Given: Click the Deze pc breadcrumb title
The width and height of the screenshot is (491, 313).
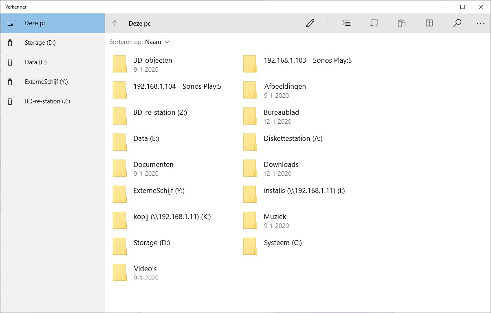Looking at the screenshot, I should [140, 24].
